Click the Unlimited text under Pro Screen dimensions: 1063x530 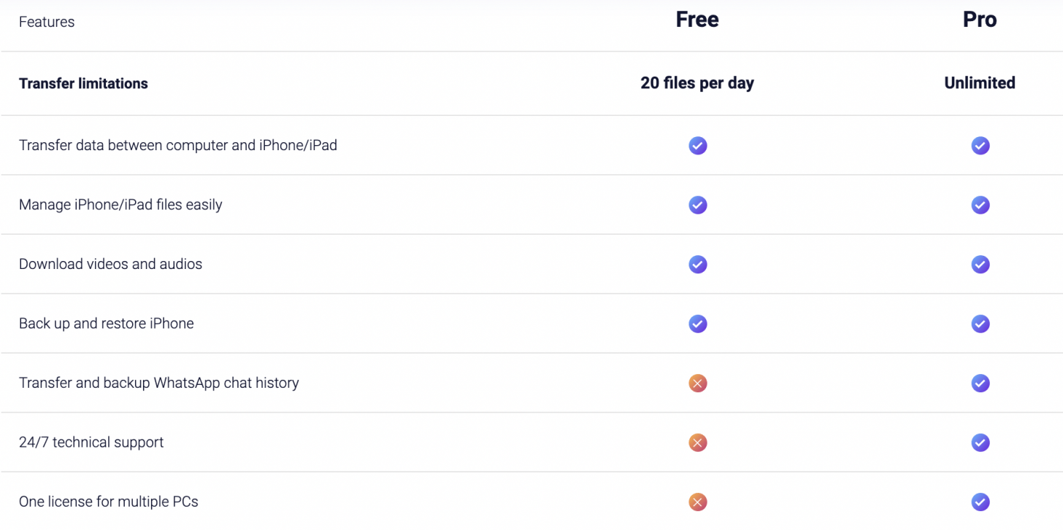point(980,83)
